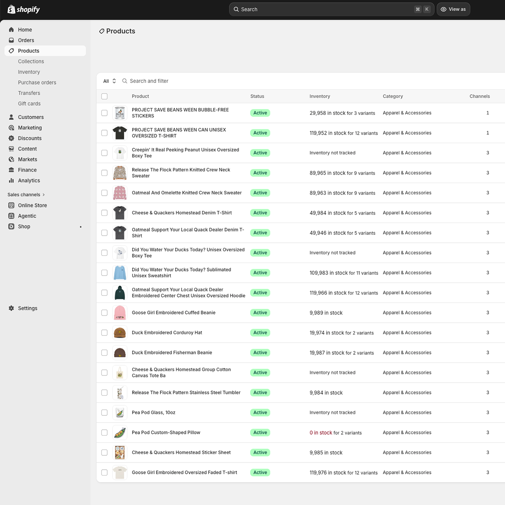Check the Release The Flock Sweater row box
The width and height of the screenshot is (505, 505).
click(x=104, y=173)
